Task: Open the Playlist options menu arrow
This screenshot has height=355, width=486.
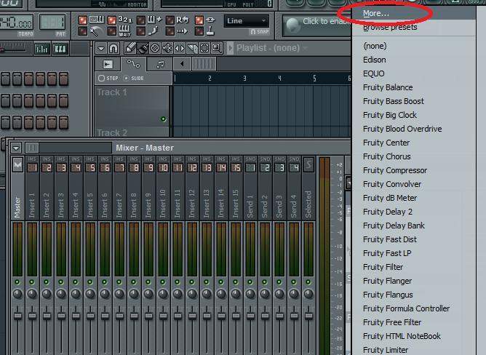Action: (x=101, y=48)
